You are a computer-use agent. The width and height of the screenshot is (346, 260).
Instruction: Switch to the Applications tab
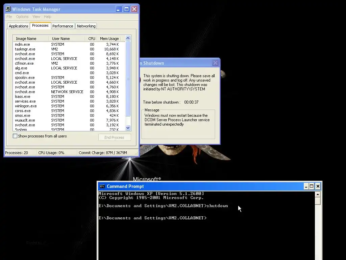[19, 26]
